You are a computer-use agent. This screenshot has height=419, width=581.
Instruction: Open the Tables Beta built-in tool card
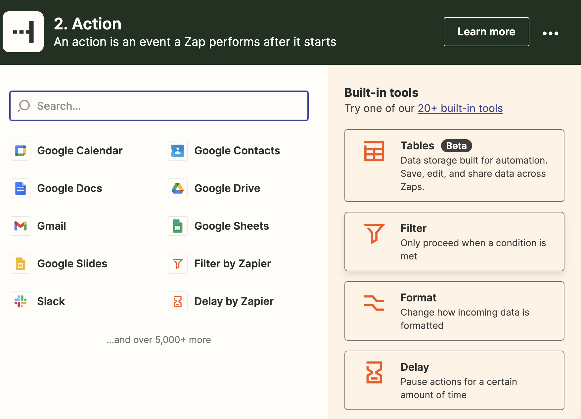(454, 166)
